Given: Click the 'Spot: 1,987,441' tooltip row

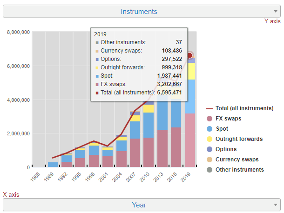Looking at the screenshot, I should click(x=139, y=76).
